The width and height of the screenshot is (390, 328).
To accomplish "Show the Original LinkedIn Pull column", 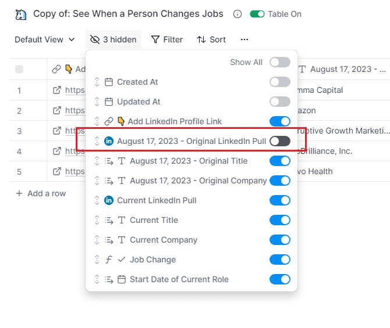I will (279, 141).
